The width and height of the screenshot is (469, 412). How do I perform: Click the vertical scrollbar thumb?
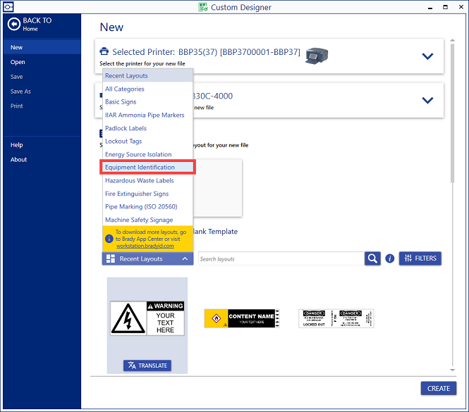point(452,113)
